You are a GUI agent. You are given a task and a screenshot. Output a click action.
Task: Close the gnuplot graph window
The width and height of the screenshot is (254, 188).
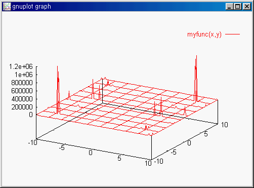[246, 7]
